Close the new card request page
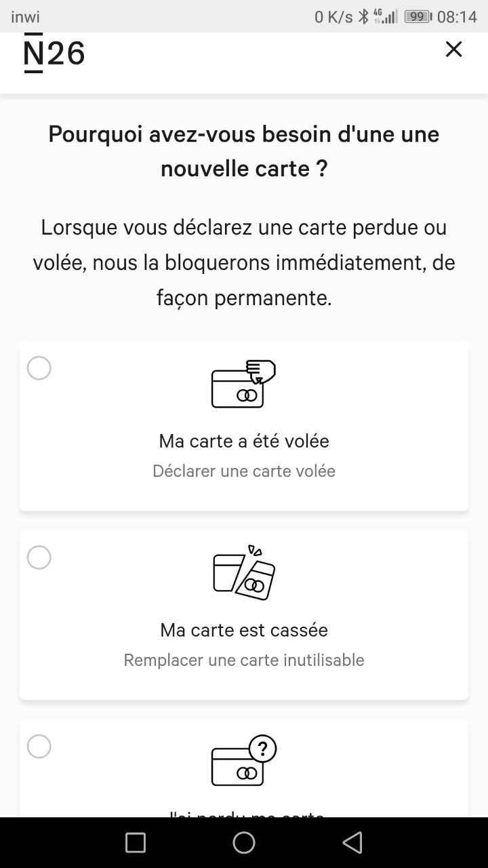This screenshot has height=868, width=488. tap(453, 49)
